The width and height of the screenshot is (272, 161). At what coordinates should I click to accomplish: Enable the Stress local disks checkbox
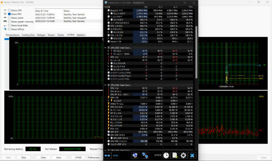coord(9,26)
